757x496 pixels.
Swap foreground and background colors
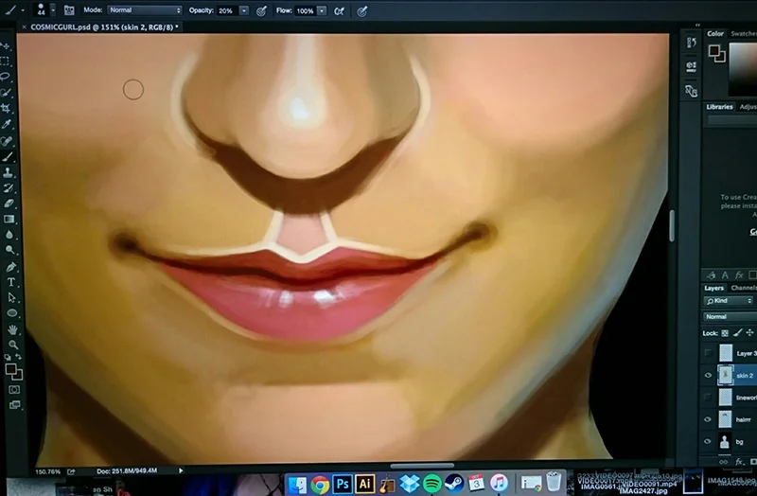pos(18,358)
